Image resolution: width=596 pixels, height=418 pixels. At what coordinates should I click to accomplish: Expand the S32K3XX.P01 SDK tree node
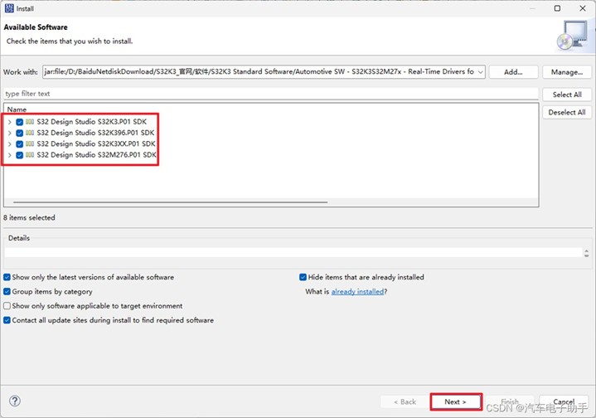9,144
